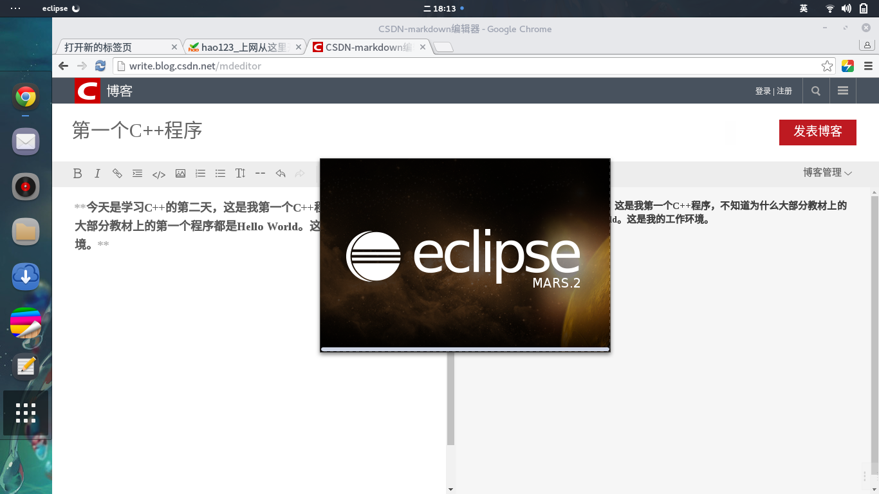Insert a blockquote with the indent icon

pos(137,173)
